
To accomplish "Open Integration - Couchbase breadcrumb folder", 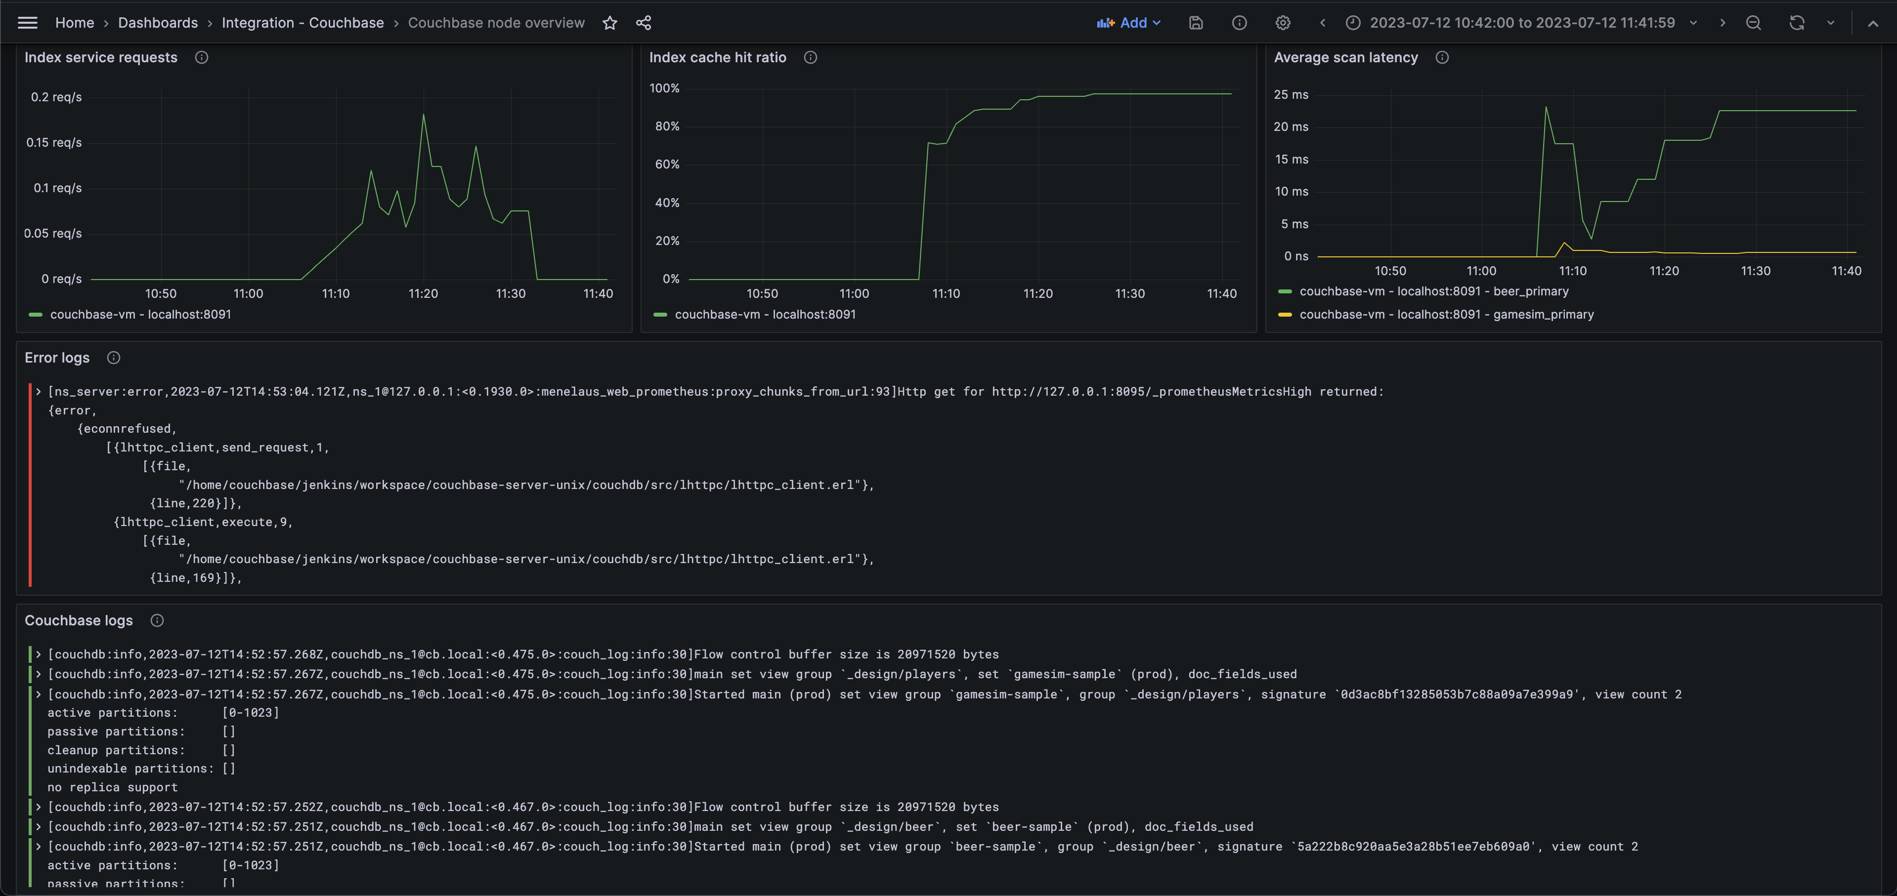I will click(302, 23).
